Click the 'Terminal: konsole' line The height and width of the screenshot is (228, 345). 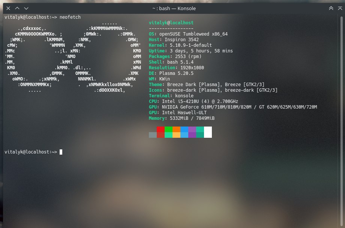coord(171,96)
